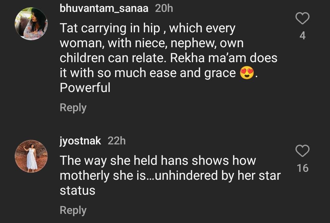Open jyostnak's profile avatar
Screen dimensions: 330x223
click(31, 156)
